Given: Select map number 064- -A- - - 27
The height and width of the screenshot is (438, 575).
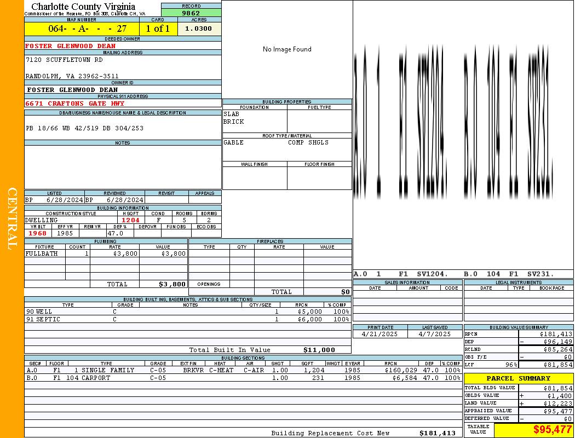Looking at the screenshot, I should point(87,28).
